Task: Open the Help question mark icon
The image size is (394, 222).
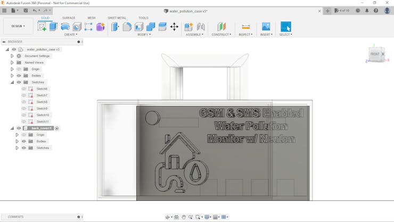Action: click(376, 11)
